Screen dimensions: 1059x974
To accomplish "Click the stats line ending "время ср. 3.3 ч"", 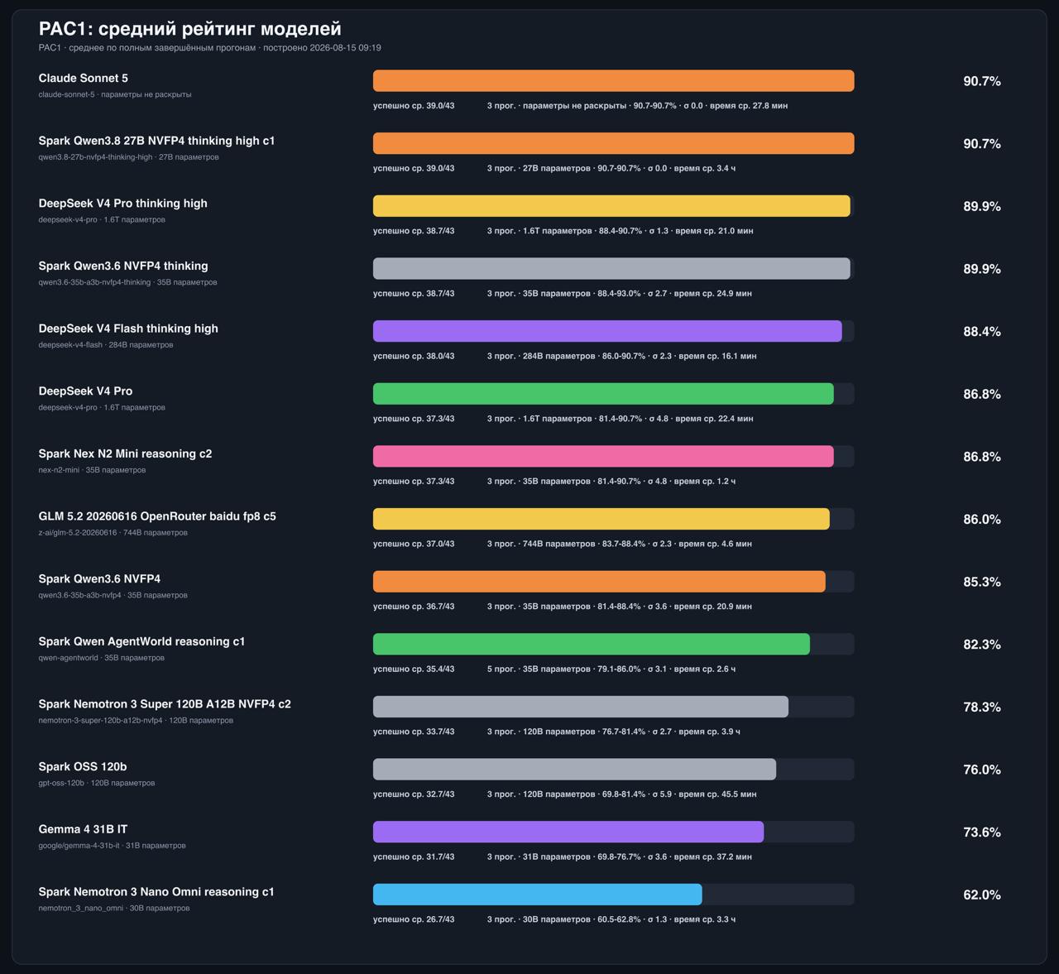I will point(611,919).
